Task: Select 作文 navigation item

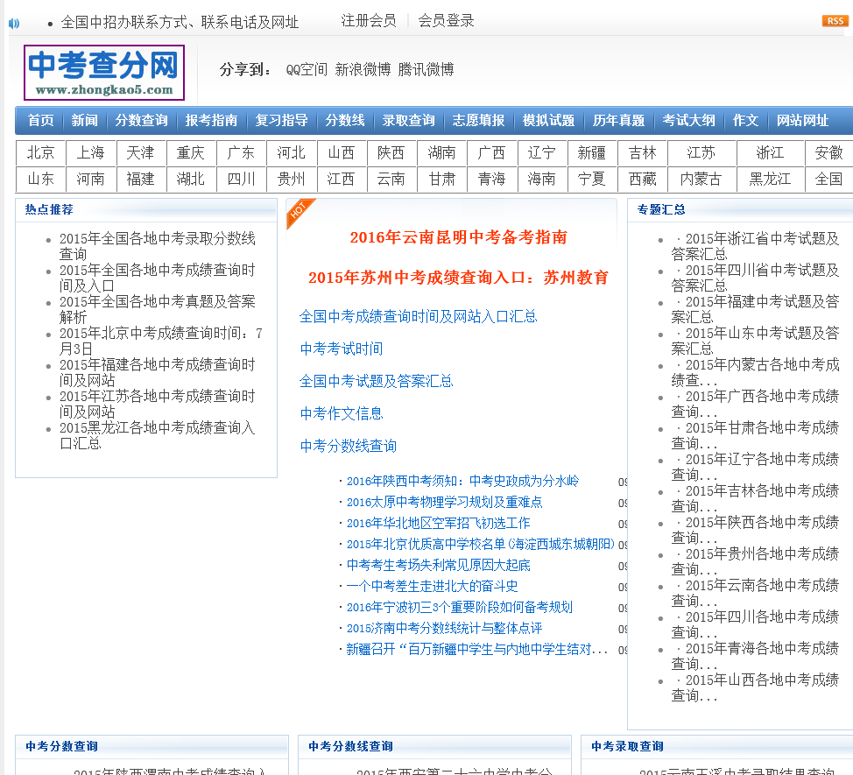Action: click(x=745, y=120)
